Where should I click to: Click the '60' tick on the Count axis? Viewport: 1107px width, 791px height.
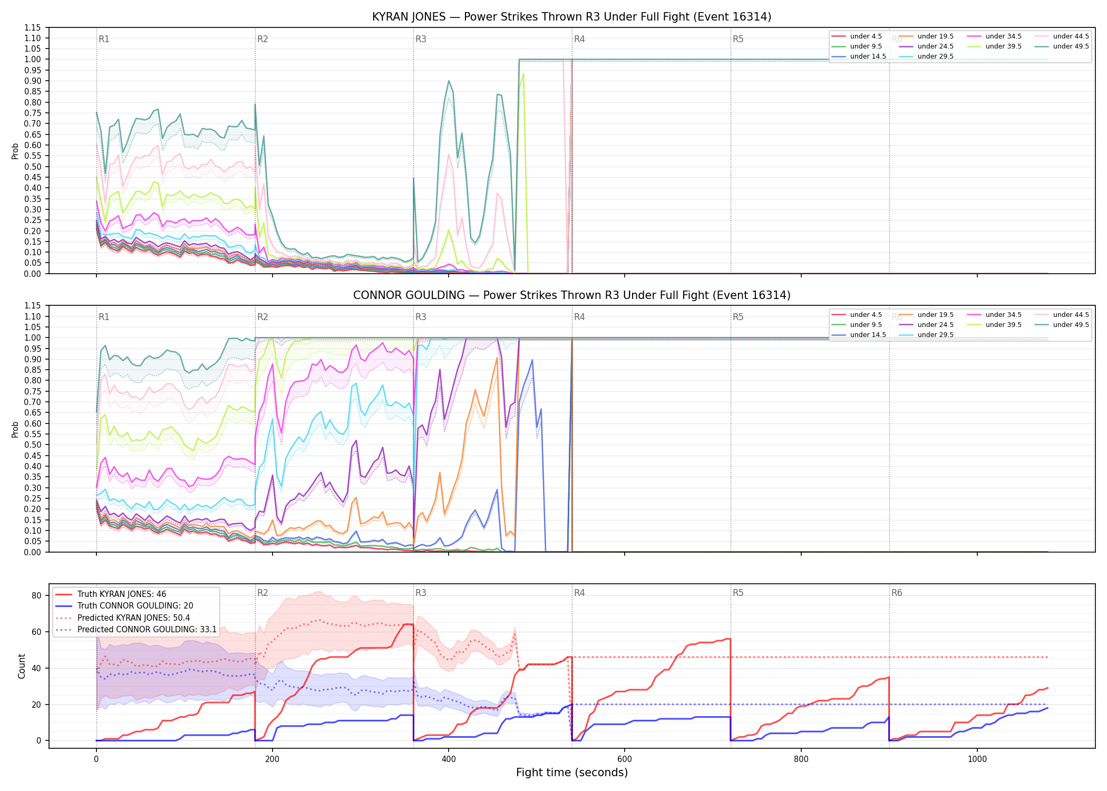click(36, 632)
